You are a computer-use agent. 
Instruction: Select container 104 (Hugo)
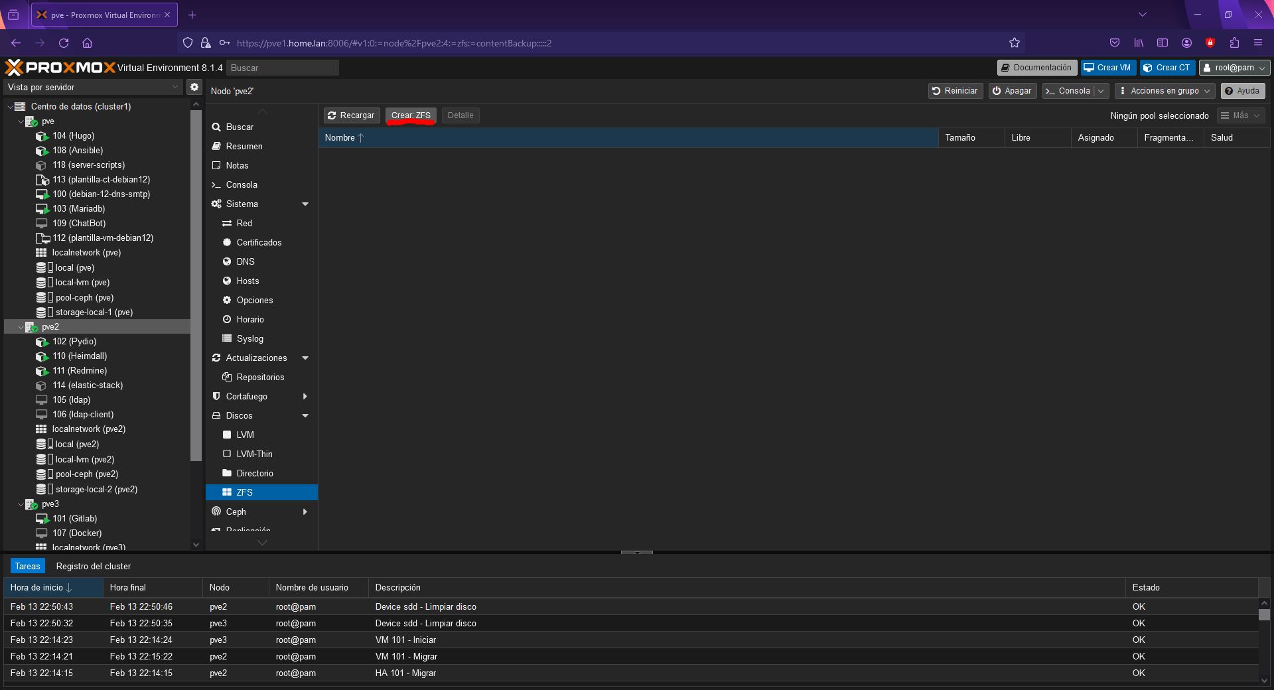[x=74, y=135]
